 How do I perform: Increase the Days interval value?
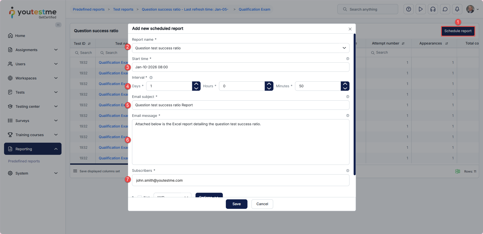[x=196, y=84]
